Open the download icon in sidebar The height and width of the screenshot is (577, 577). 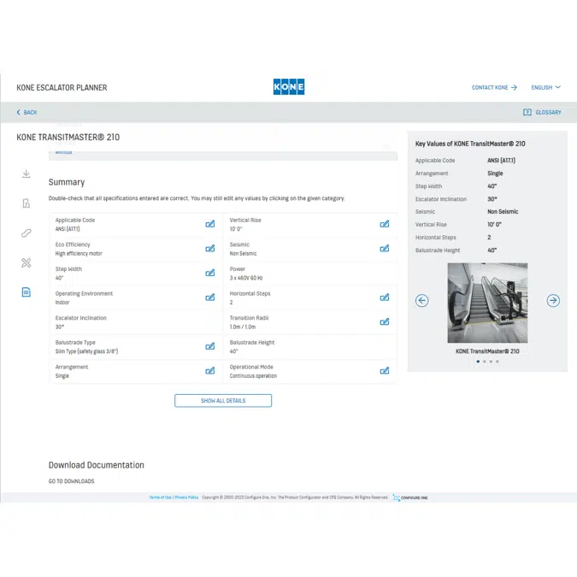(x=26, y=174)
